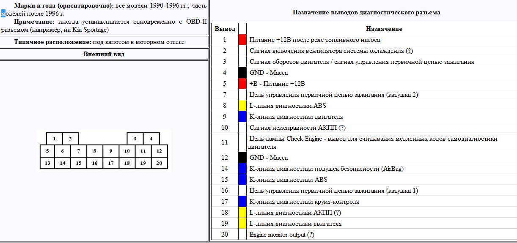Image resolution: width=517 pixels, height=243 pixels.
Task: Click pin 10 box in connector diagram
Action: pyautogui.click(x=126, y=151)
